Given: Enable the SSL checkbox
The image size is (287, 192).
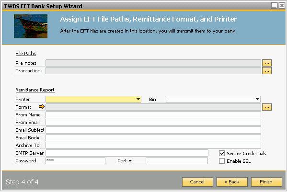Looking at the screenshot, I should [x=222, y=161].
